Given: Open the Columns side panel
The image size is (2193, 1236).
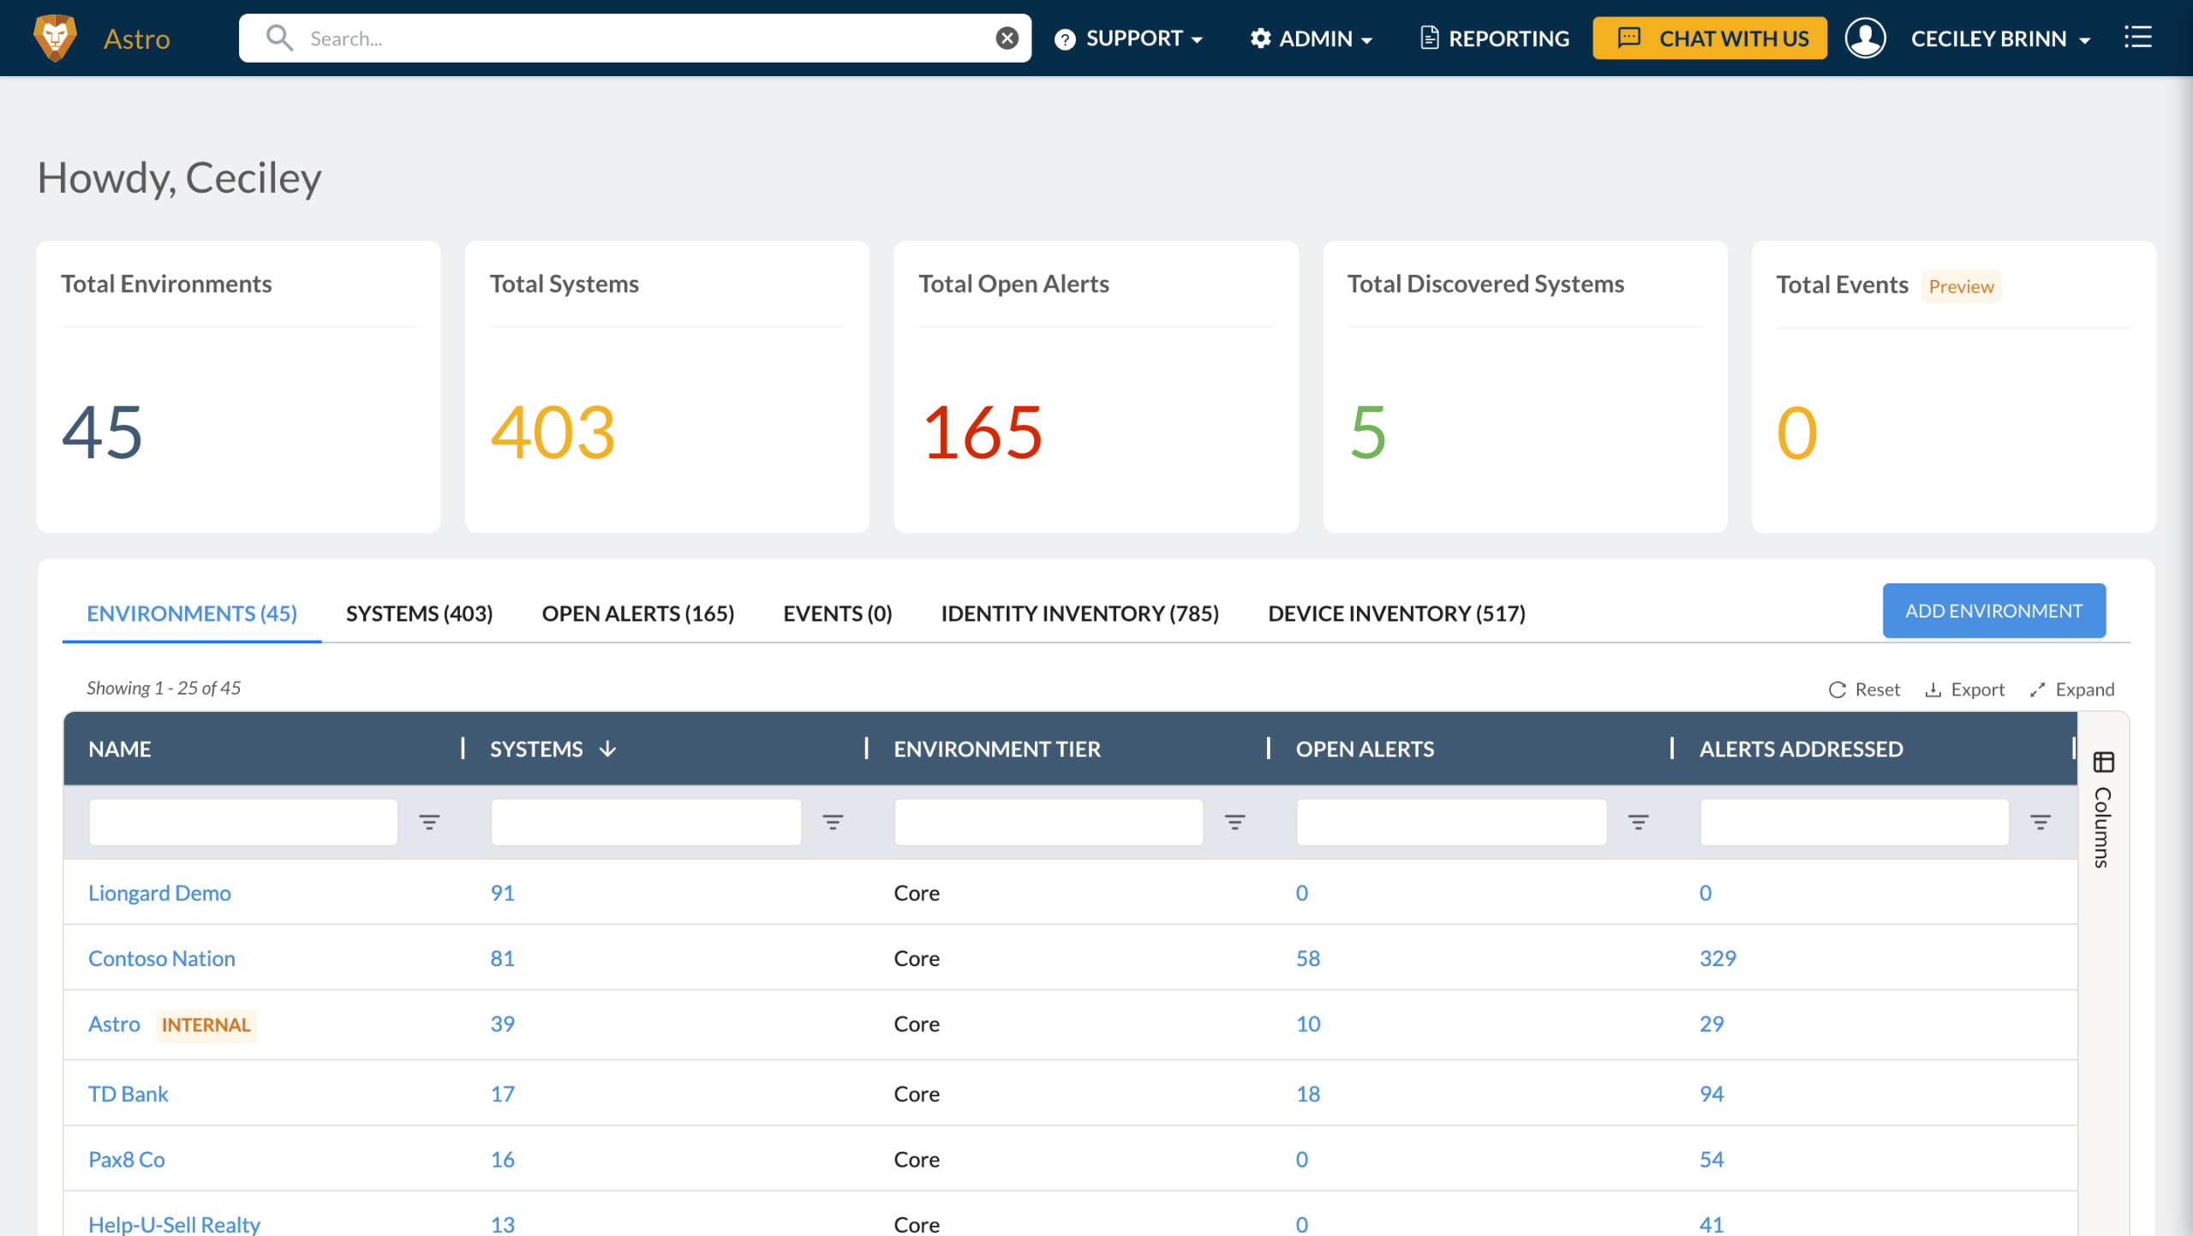Looking at the screenshot, I should coord(2103,809).
